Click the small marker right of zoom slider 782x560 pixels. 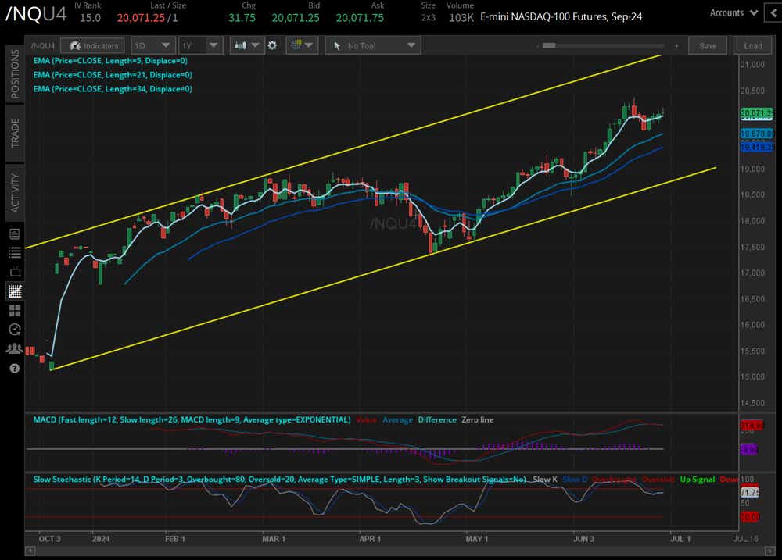(676, 46)
